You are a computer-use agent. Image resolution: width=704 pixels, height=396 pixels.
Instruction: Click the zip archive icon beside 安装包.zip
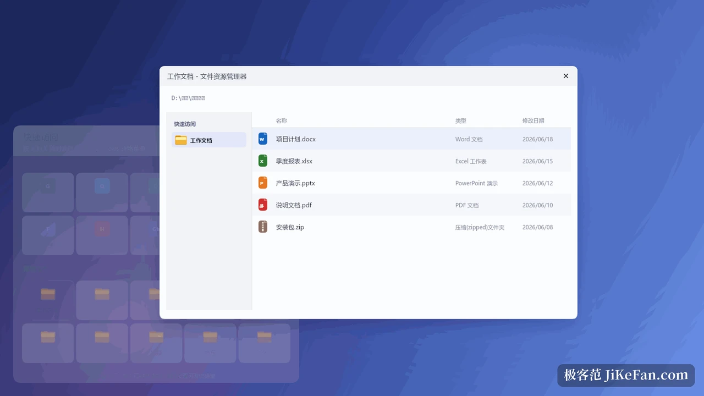click(263, 227)
